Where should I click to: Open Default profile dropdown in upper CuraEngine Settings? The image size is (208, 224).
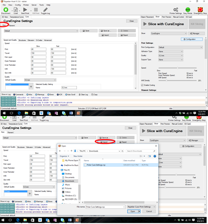[x=41, y=31]
